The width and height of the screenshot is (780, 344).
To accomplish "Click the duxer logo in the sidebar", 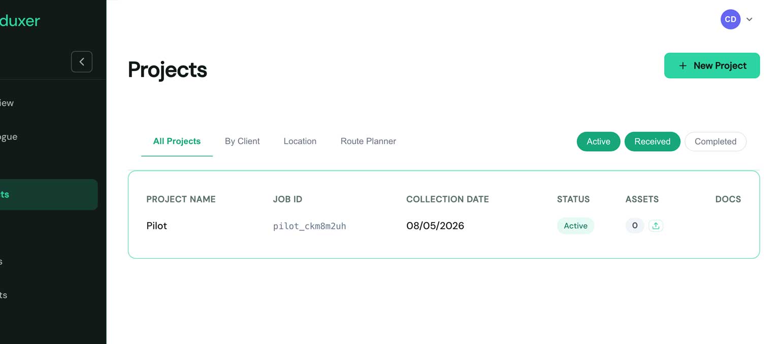I will [20, 20].
